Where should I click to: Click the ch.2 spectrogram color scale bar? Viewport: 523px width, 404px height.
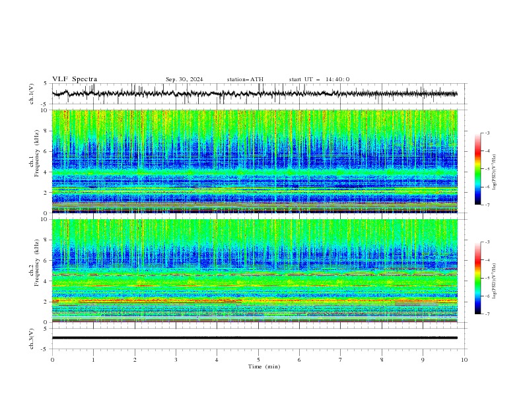[477, 278]
